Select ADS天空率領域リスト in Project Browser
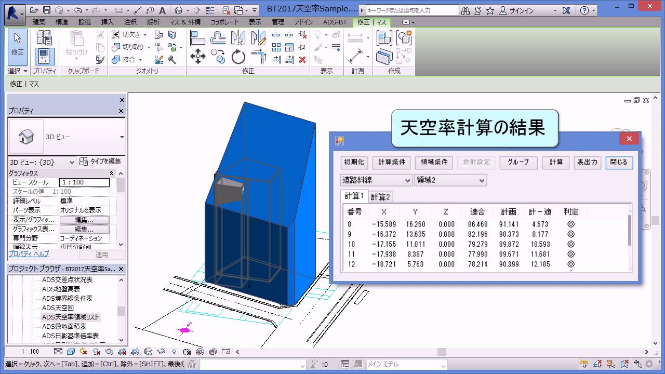 pyautogui.click(x=71, y=317)
